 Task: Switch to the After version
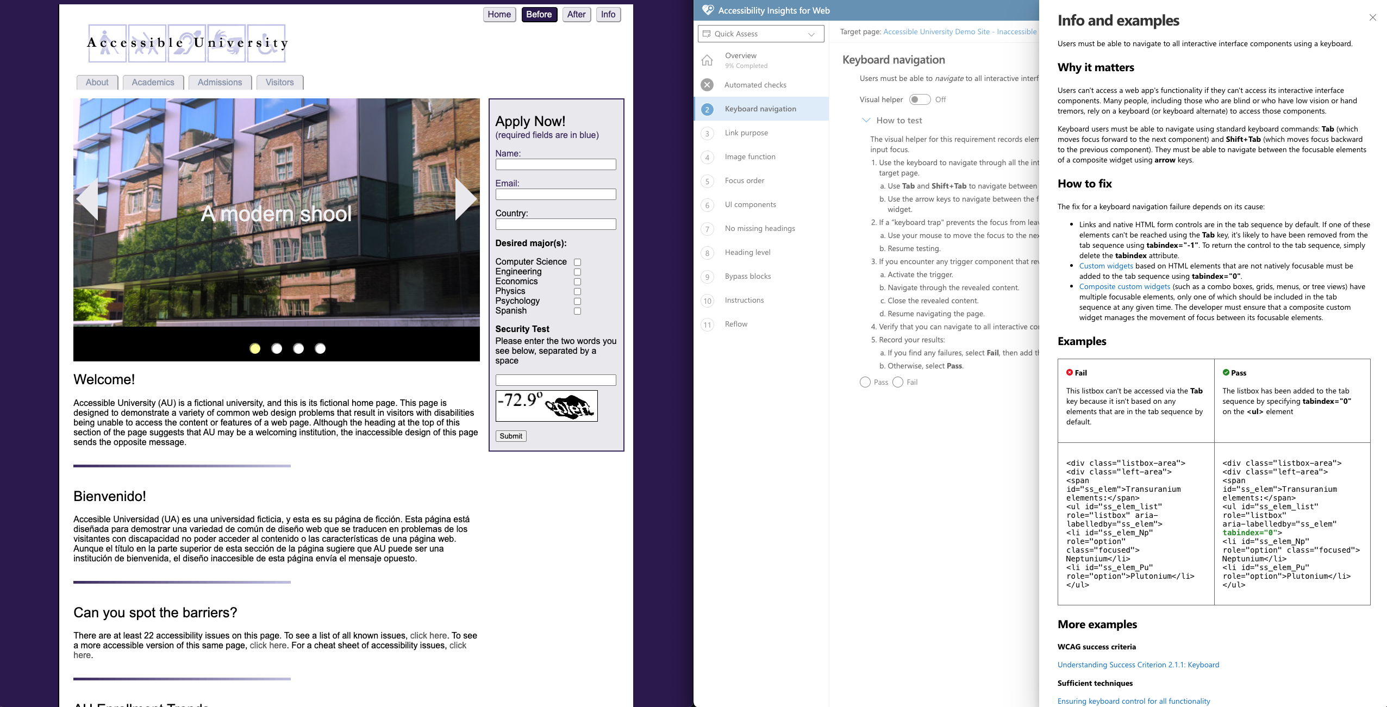click(x=576, y=15)
